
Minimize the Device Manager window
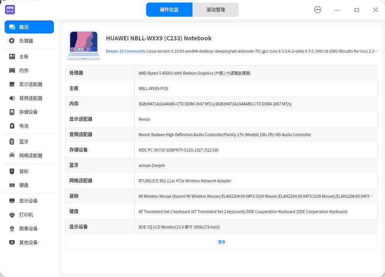point(337,10)
